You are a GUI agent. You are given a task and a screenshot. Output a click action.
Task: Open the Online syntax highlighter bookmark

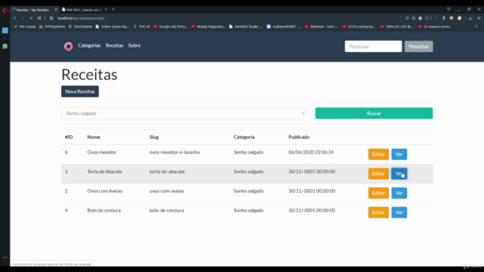tap(112, 26)
